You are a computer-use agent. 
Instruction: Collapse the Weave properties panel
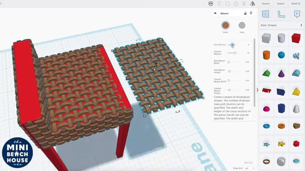point(215,13)
